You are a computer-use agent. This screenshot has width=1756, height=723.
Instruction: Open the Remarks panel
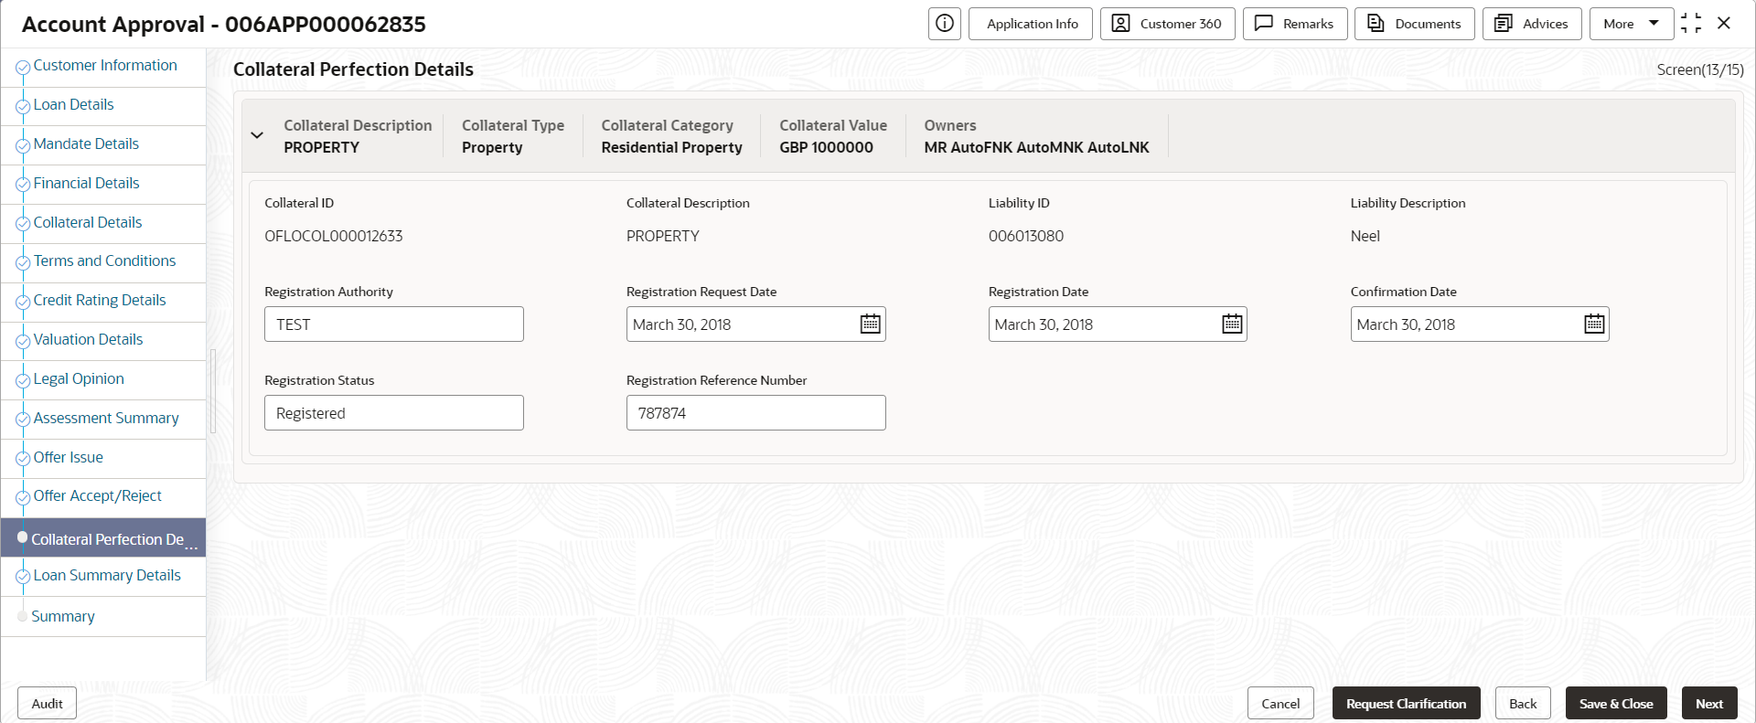1294,24
